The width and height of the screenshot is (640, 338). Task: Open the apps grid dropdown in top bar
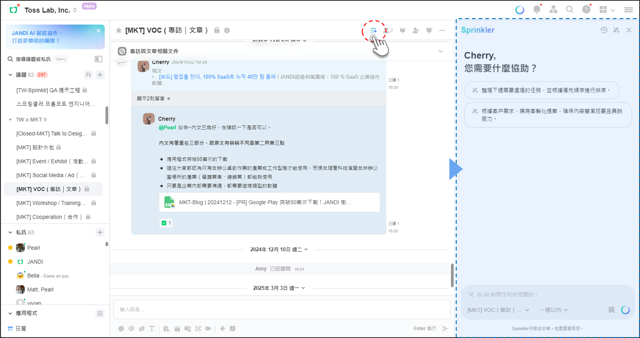607,10
